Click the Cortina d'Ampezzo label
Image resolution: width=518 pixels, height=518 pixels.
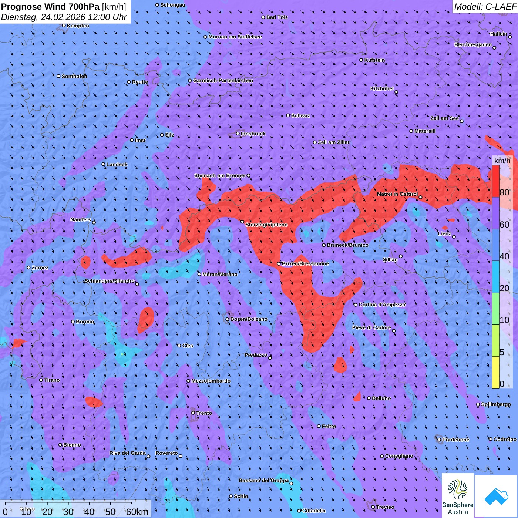(382, 305)
